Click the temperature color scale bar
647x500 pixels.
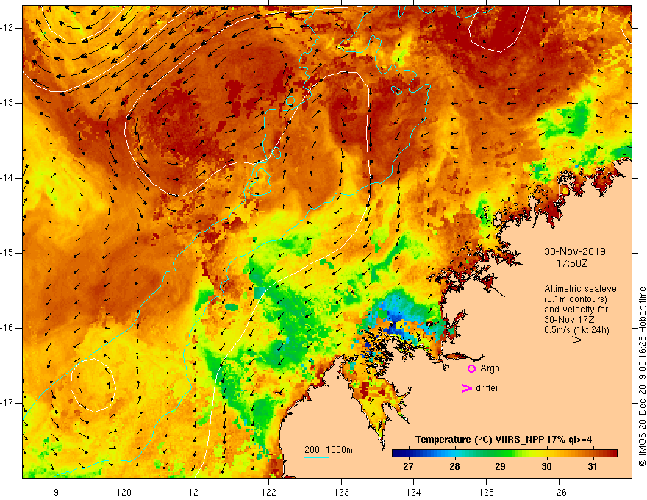[504, 454]
